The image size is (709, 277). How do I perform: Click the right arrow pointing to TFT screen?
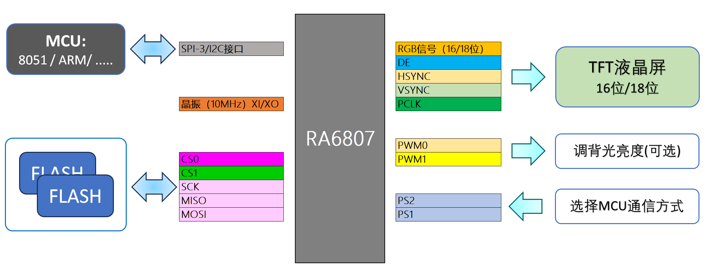[528, 77]
